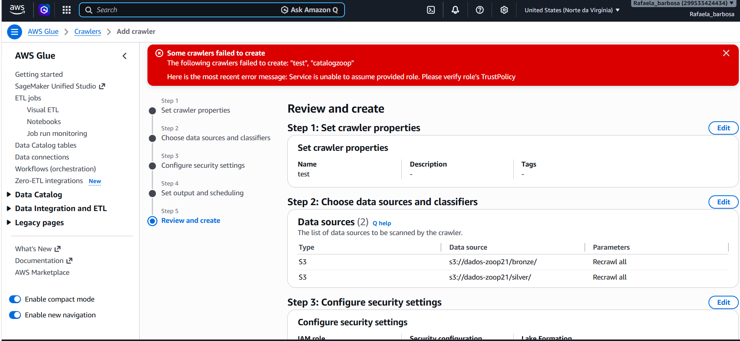This screenshot has width=740, height=341.
Task: Select the s3://dados-zoop21/silver/ data source cell
Action: [x=490, y=277]
